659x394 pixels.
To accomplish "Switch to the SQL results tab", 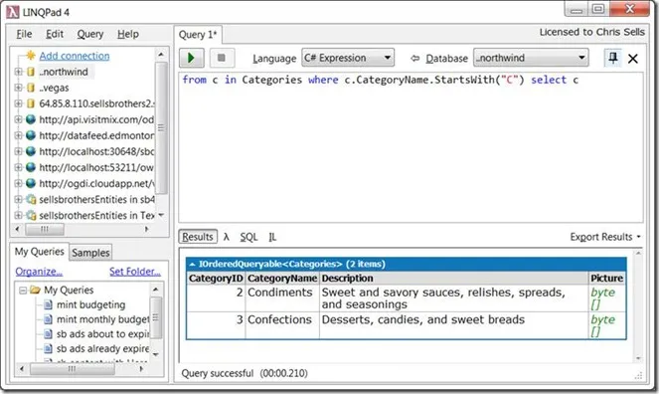I will pyautogui.click(x=248, y=237).
